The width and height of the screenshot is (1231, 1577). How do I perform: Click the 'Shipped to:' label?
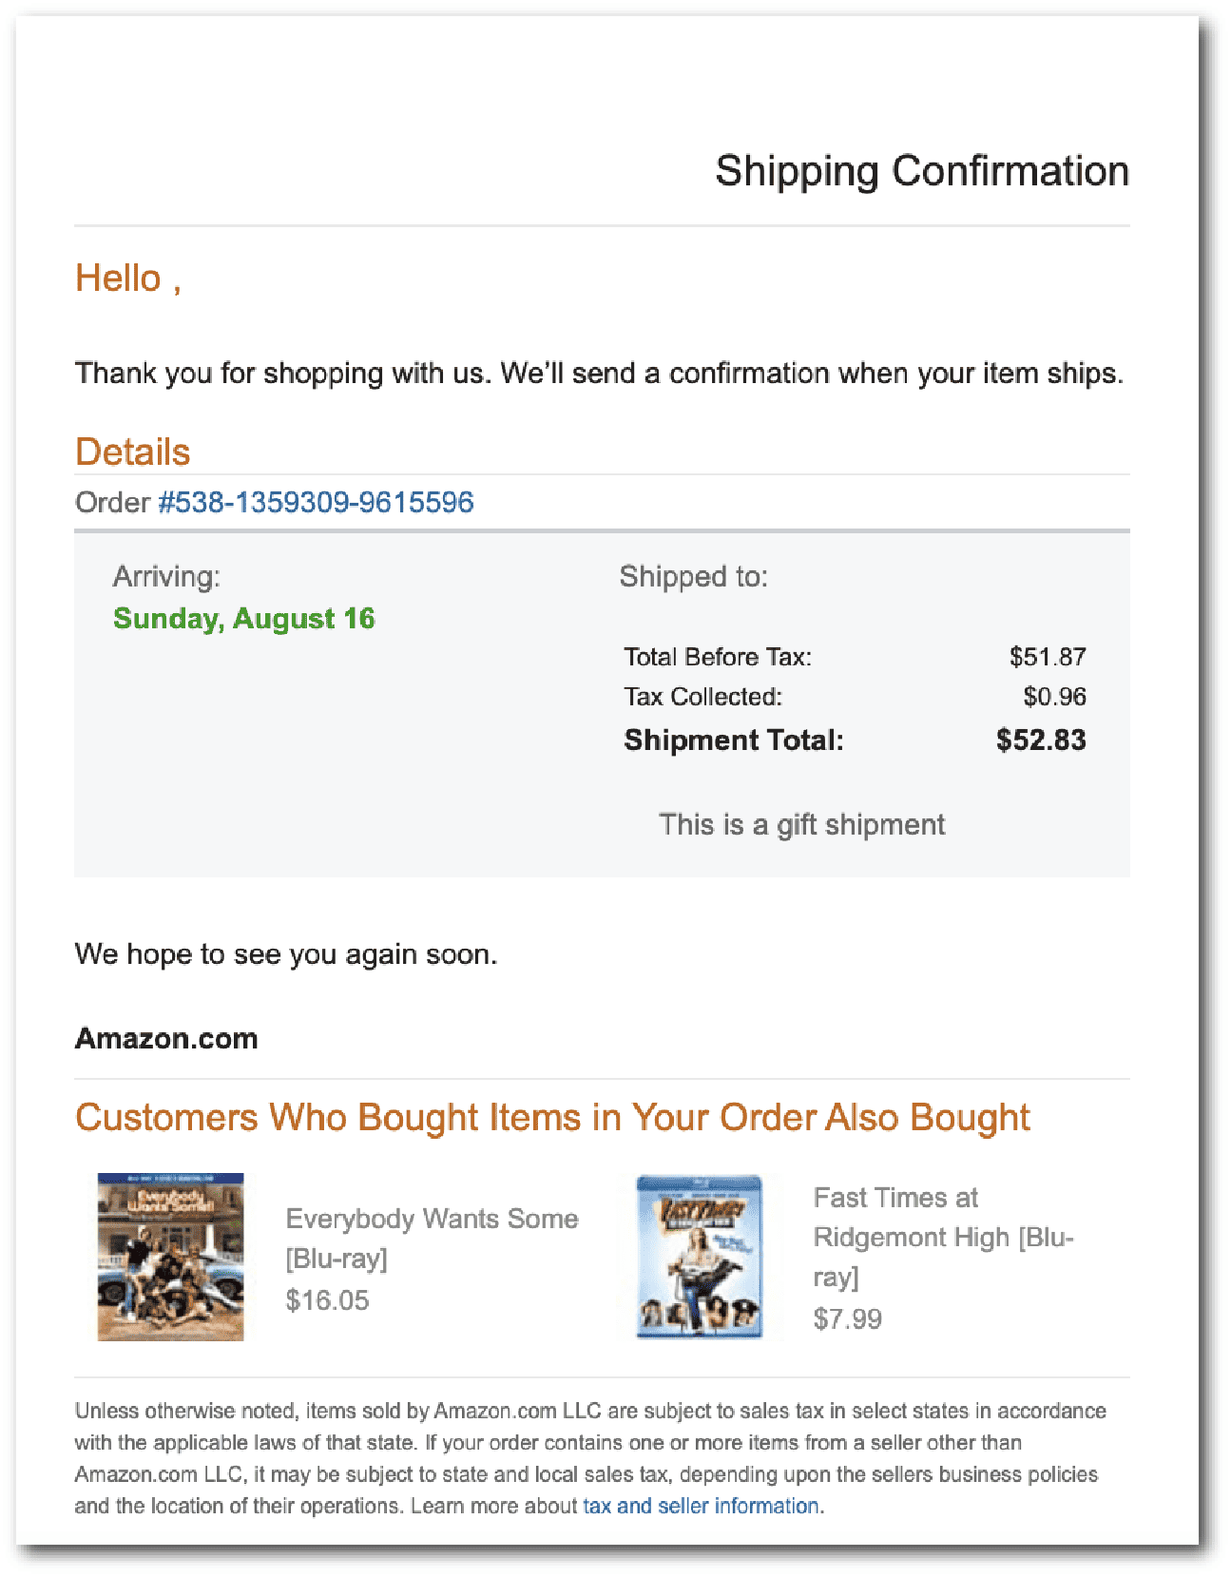click(693, 577)
